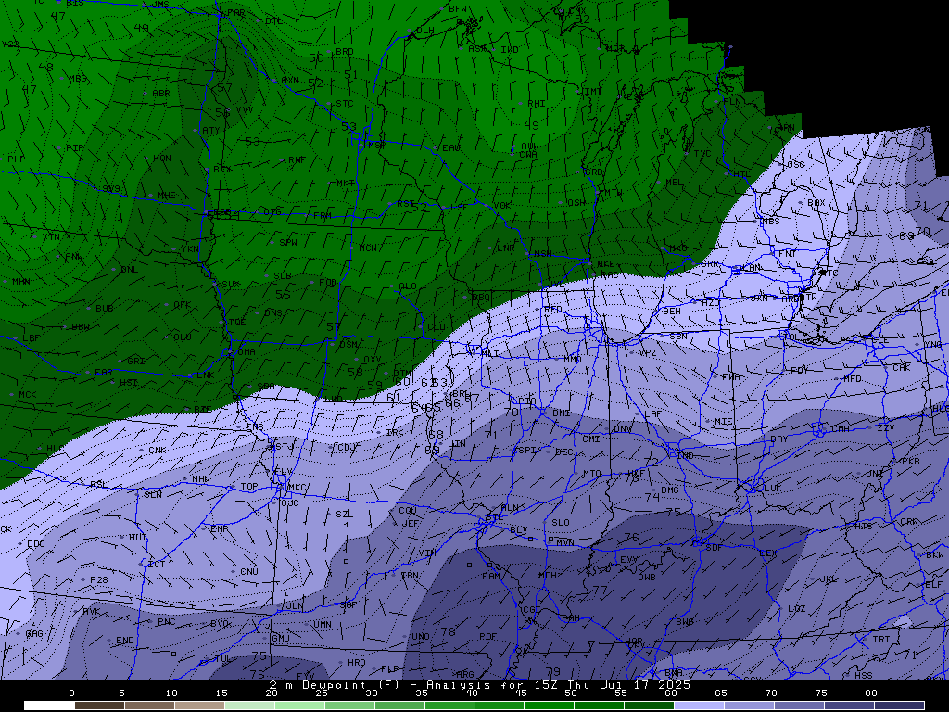The image size is (949, 712).
Task: Click the MKE station label
Action: point(605,264)
